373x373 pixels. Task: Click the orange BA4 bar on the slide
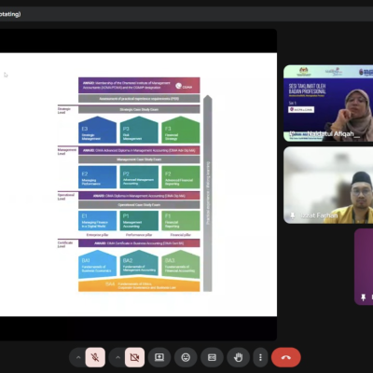point(139,285)
